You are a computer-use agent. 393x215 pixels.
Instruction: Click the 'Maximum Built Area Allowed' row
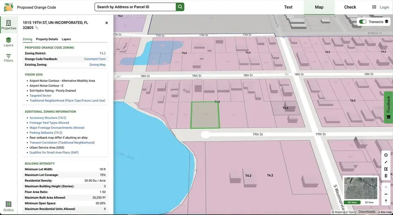(65, 198)
